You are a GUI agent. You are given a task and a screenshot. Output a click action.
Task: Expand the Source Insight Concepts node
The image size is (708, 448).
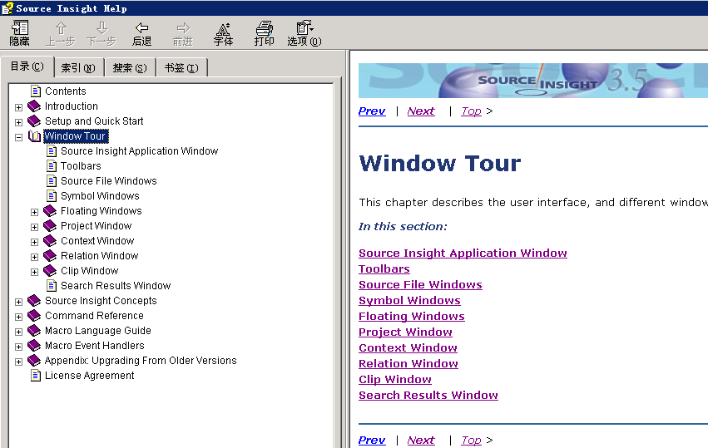point(18,302)
